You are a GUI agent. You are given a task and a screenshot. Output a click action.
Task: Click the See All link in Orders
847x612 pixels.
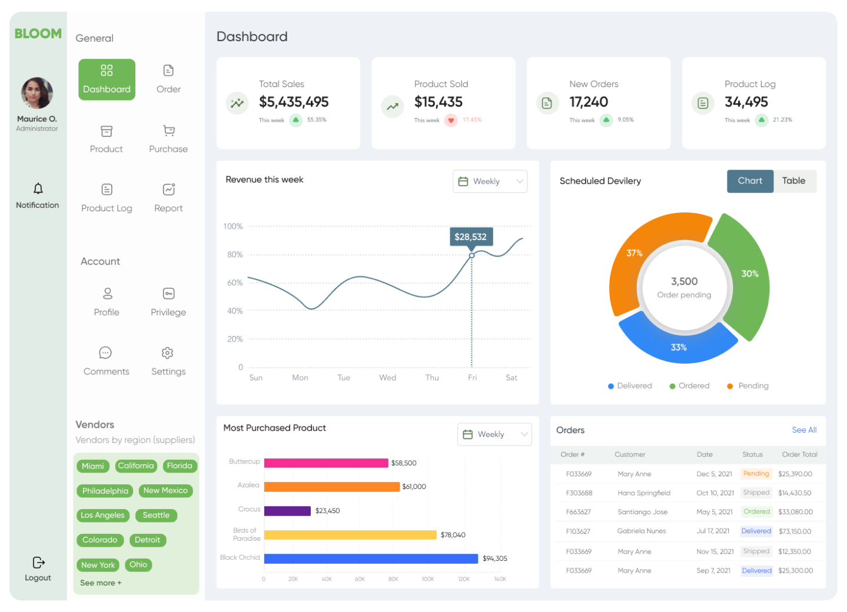tap(804, 430)
